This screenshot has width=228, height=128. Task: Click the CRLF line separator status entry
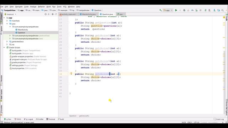[x=190, y=122]
